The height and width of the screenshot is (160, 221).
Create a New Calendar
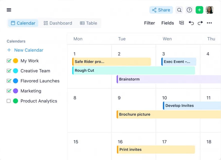point(25,50)
